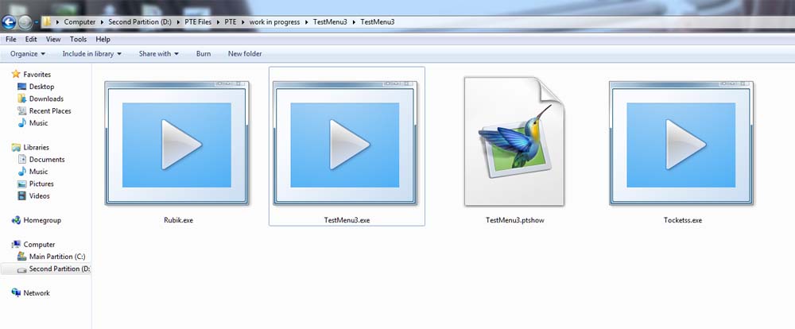This screenshot has height=329, width=795.
Task: Select Homegroup in navigation pane
Action: click(42, 220)
